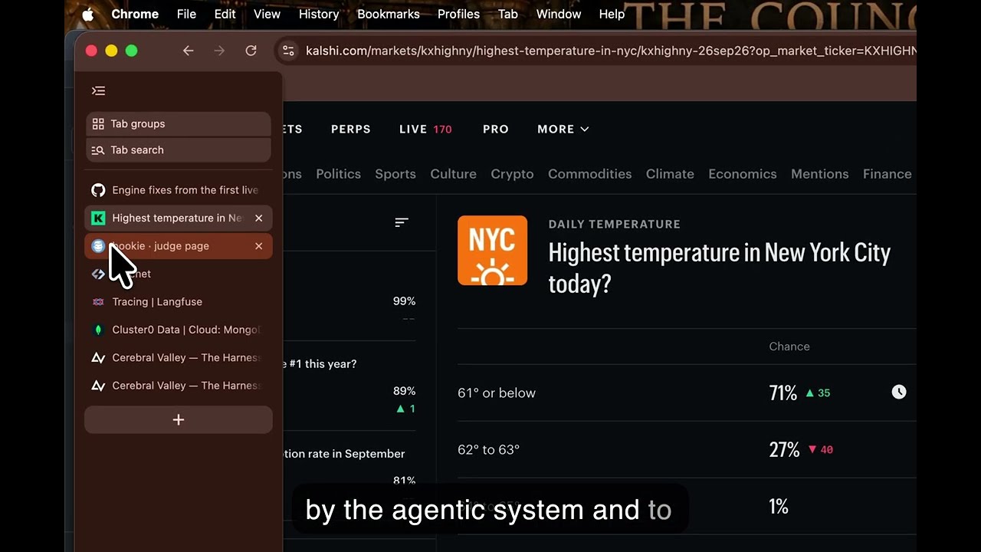The image size is (981, 552).
Task: Select the Economics category
Action: [x=743, y=174]
